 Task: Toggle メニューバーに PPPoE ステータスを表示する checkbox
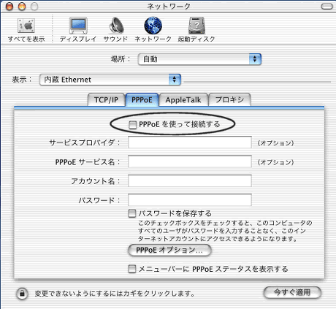pos(132,269)
